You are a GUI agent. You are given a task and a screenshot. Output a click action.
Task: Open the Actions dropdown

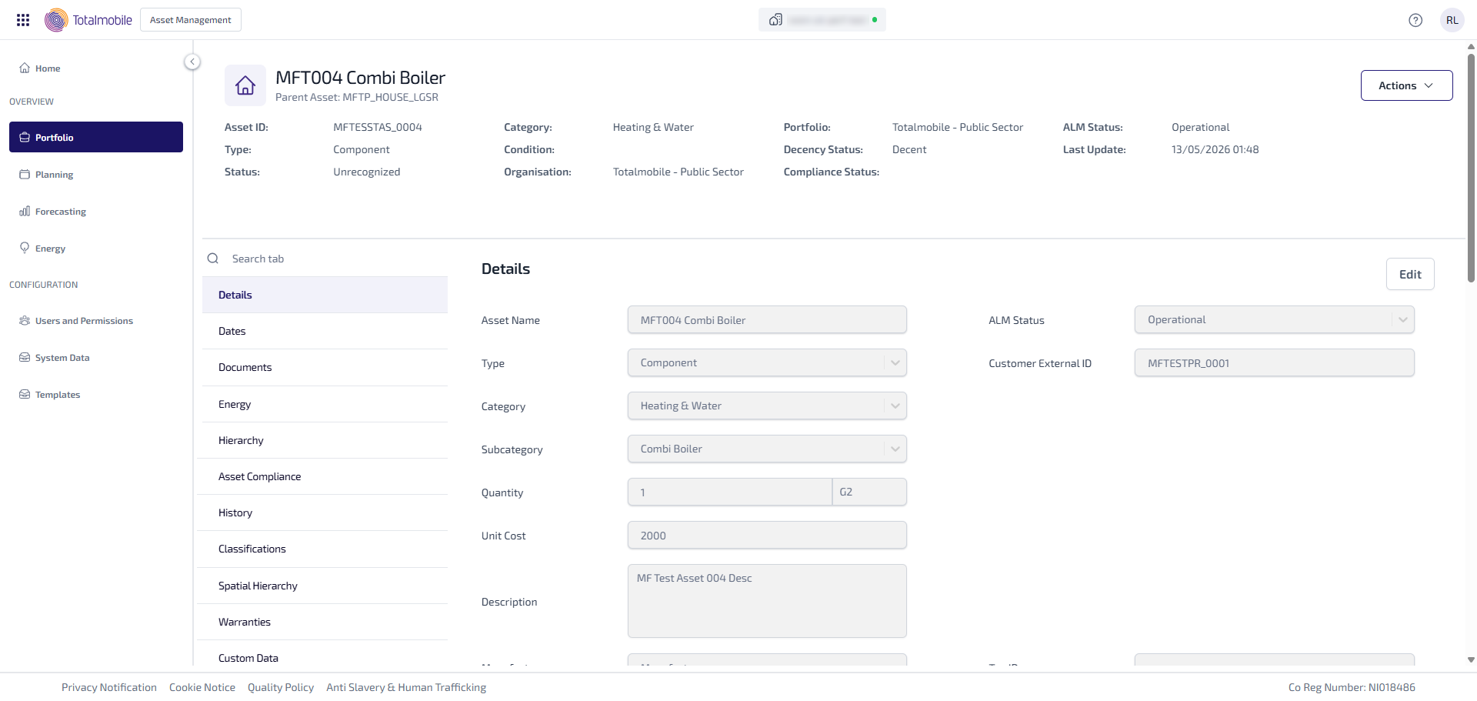coord(1406,85)
